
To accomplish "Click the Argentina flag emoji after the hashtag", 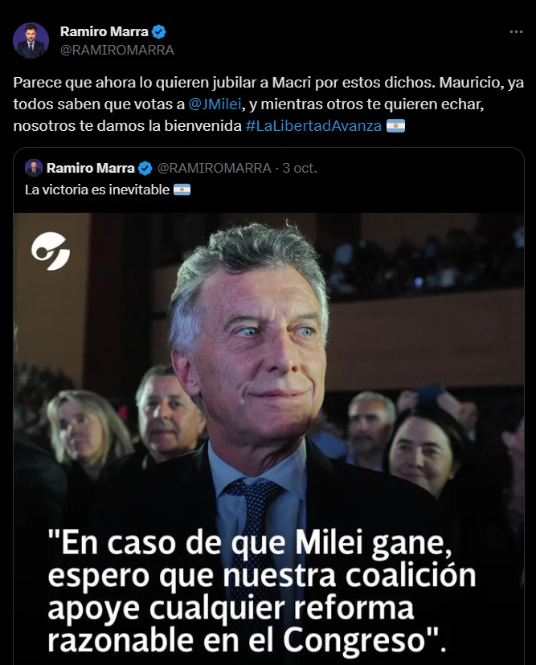I will (395, 126).
